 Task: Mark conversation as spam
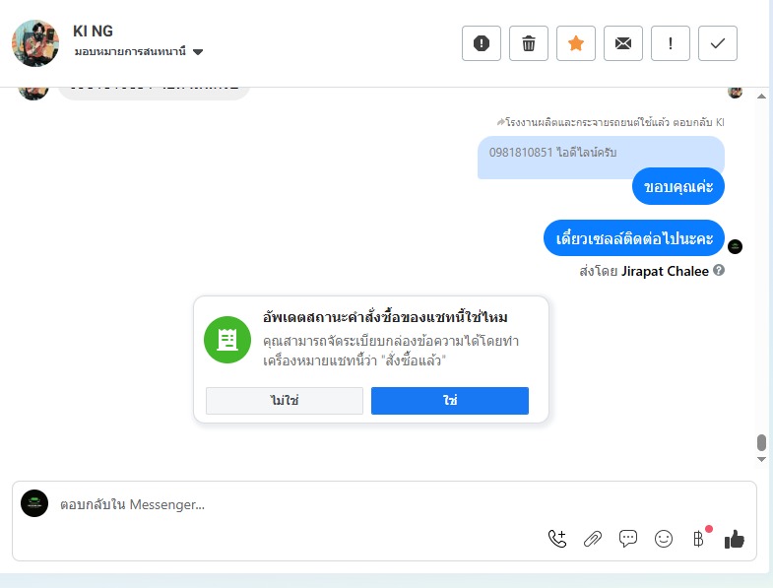(x=482, y=43)
